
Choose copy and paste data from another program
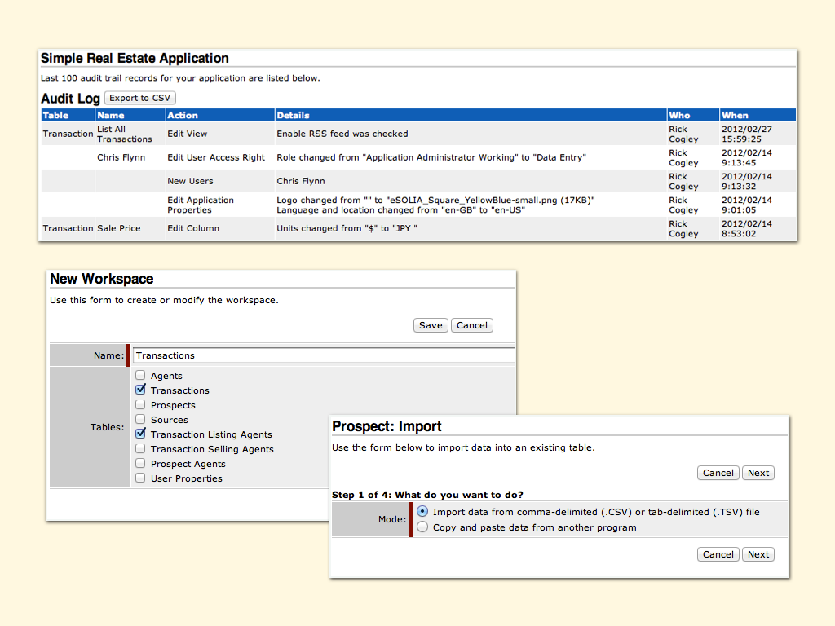(422, 527)
